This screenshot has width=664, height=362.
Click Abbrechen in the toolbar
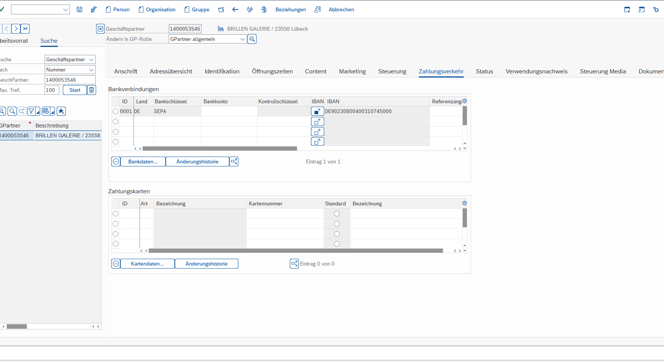click(x=341, y=9)
